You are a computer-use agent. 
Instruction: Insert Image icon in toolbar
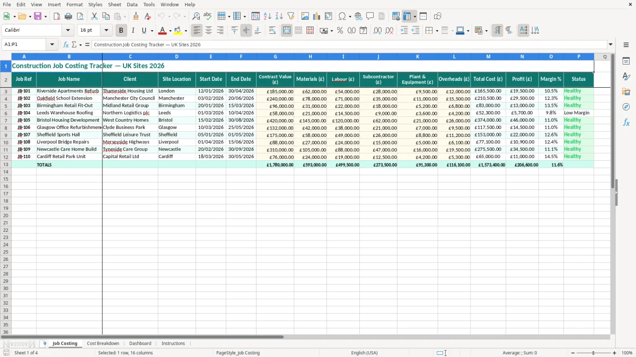(305, 16)
